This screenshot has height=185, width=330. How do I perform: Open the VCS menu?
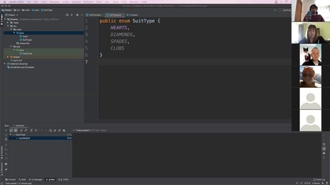(x=124, y=2)
